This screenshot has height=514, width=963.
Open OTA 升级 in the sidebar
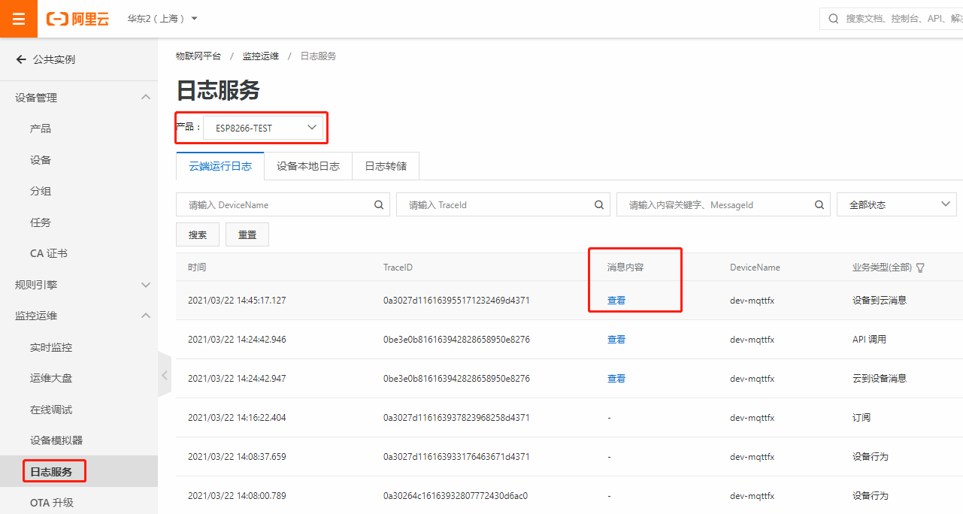pos(52,503)
